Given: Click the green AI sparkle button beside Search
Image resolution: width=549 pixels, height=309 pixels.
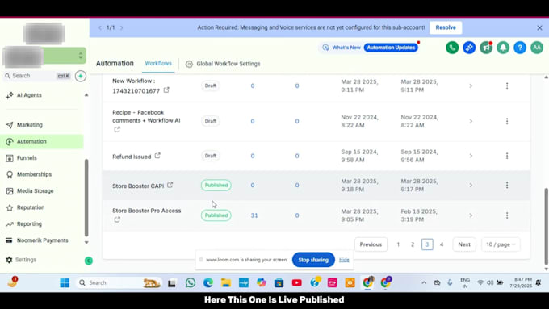Looking at the screenshot, I should pyautogui.click(x=81, y=76).
